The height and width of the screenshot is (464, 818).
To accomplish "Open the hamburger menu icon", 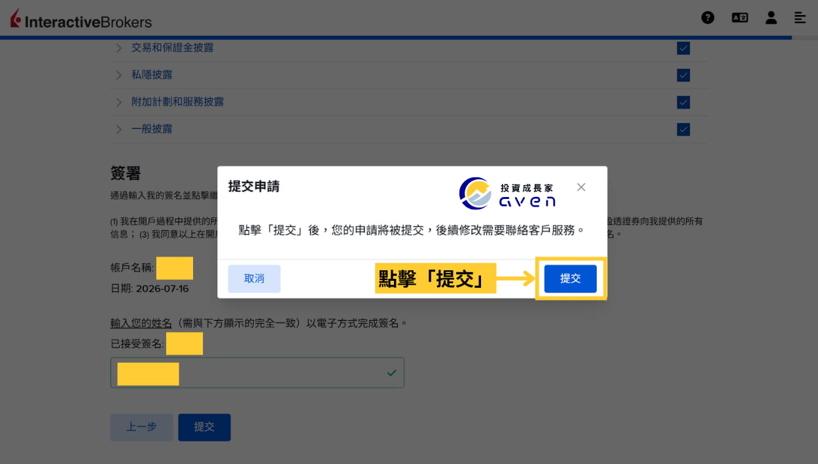I will point(800,18).
